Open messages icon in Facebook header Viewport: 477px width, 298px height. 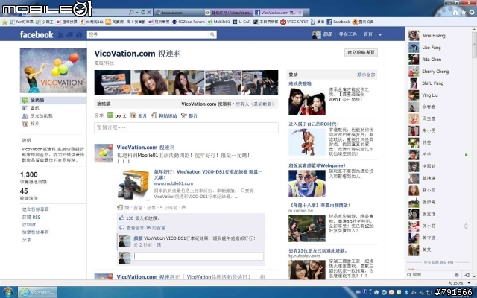pos(69,35)
